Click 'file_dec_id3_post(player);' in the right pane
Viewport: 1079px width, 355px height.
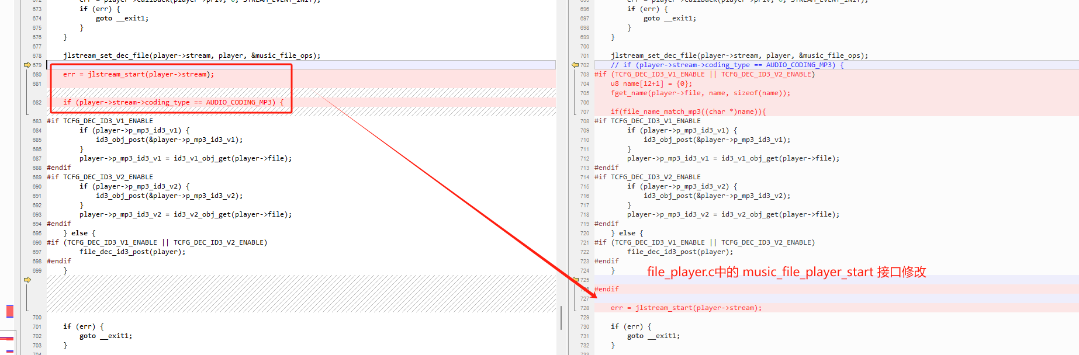(680, 252)
